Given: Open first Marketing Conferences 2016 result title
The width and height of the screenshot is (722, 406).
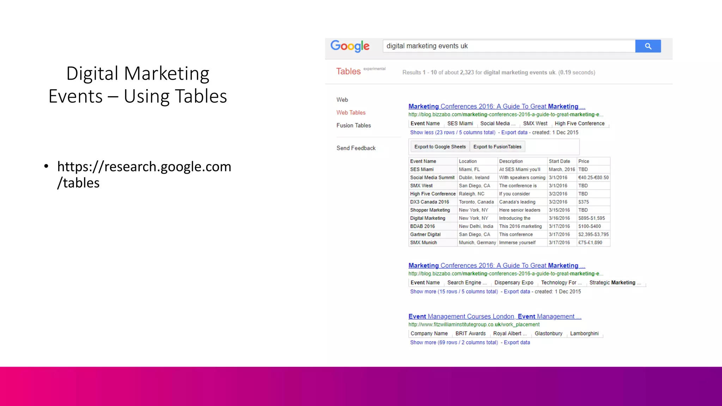Looking at the screenshot, I should point(496,106).
